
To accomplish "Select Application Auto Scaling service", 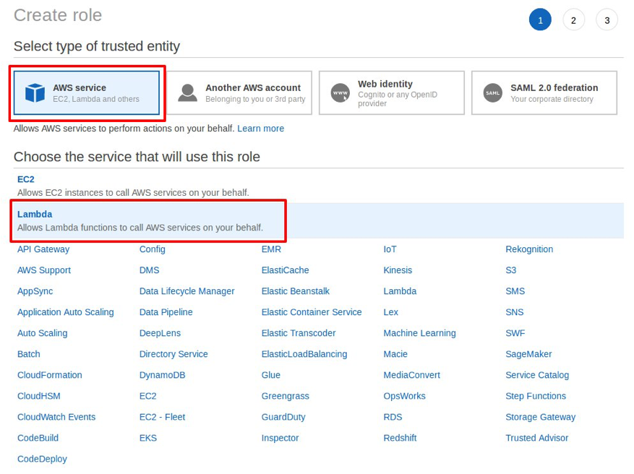I will (66, 312).
